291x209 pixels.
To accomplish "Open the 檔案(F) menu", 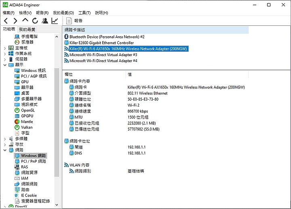I will pyautogui.click(x=8, y=13).
